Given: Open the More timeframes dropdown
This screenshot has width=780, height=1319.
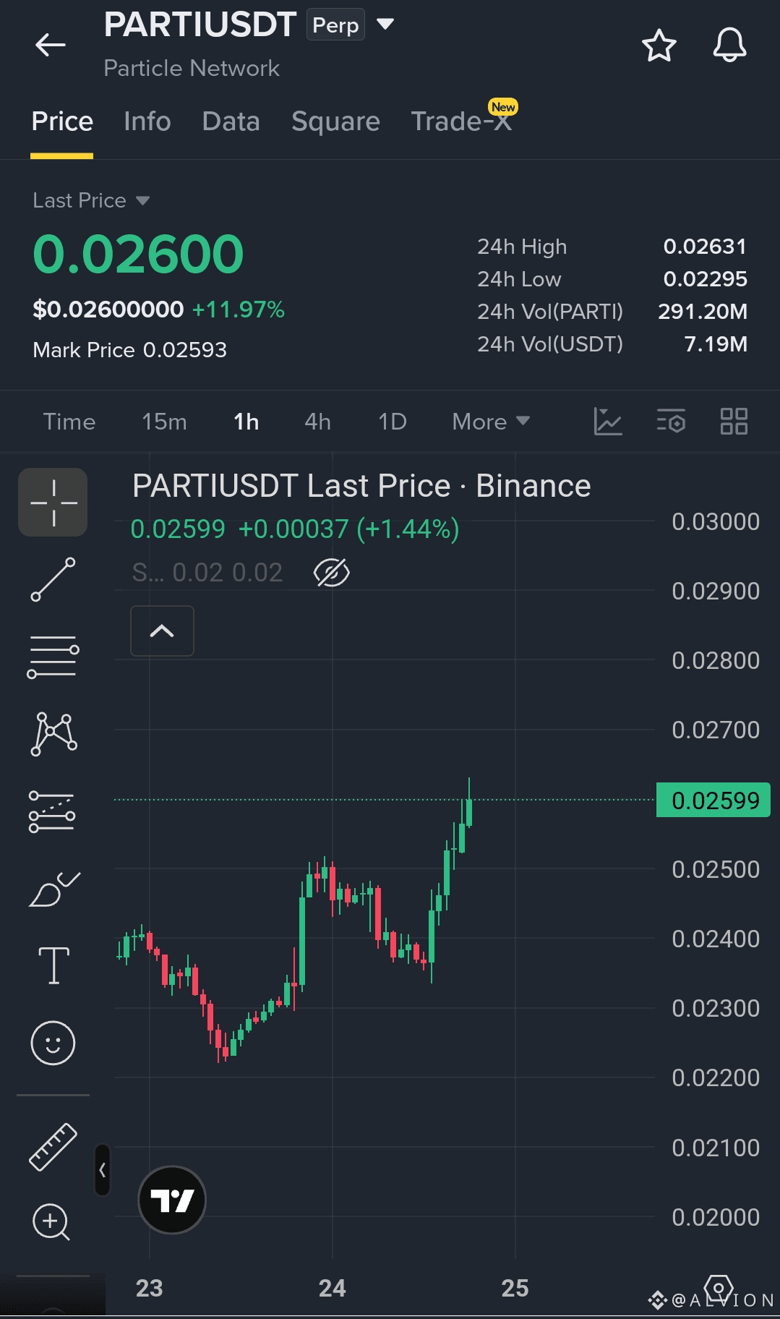Looking at the screenshot, I should (x=491, y=422).
